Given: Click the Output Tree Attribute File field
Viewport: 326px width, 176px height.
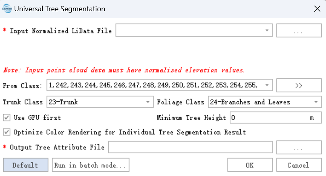Looking at the screenshot, I should point(191,147).
